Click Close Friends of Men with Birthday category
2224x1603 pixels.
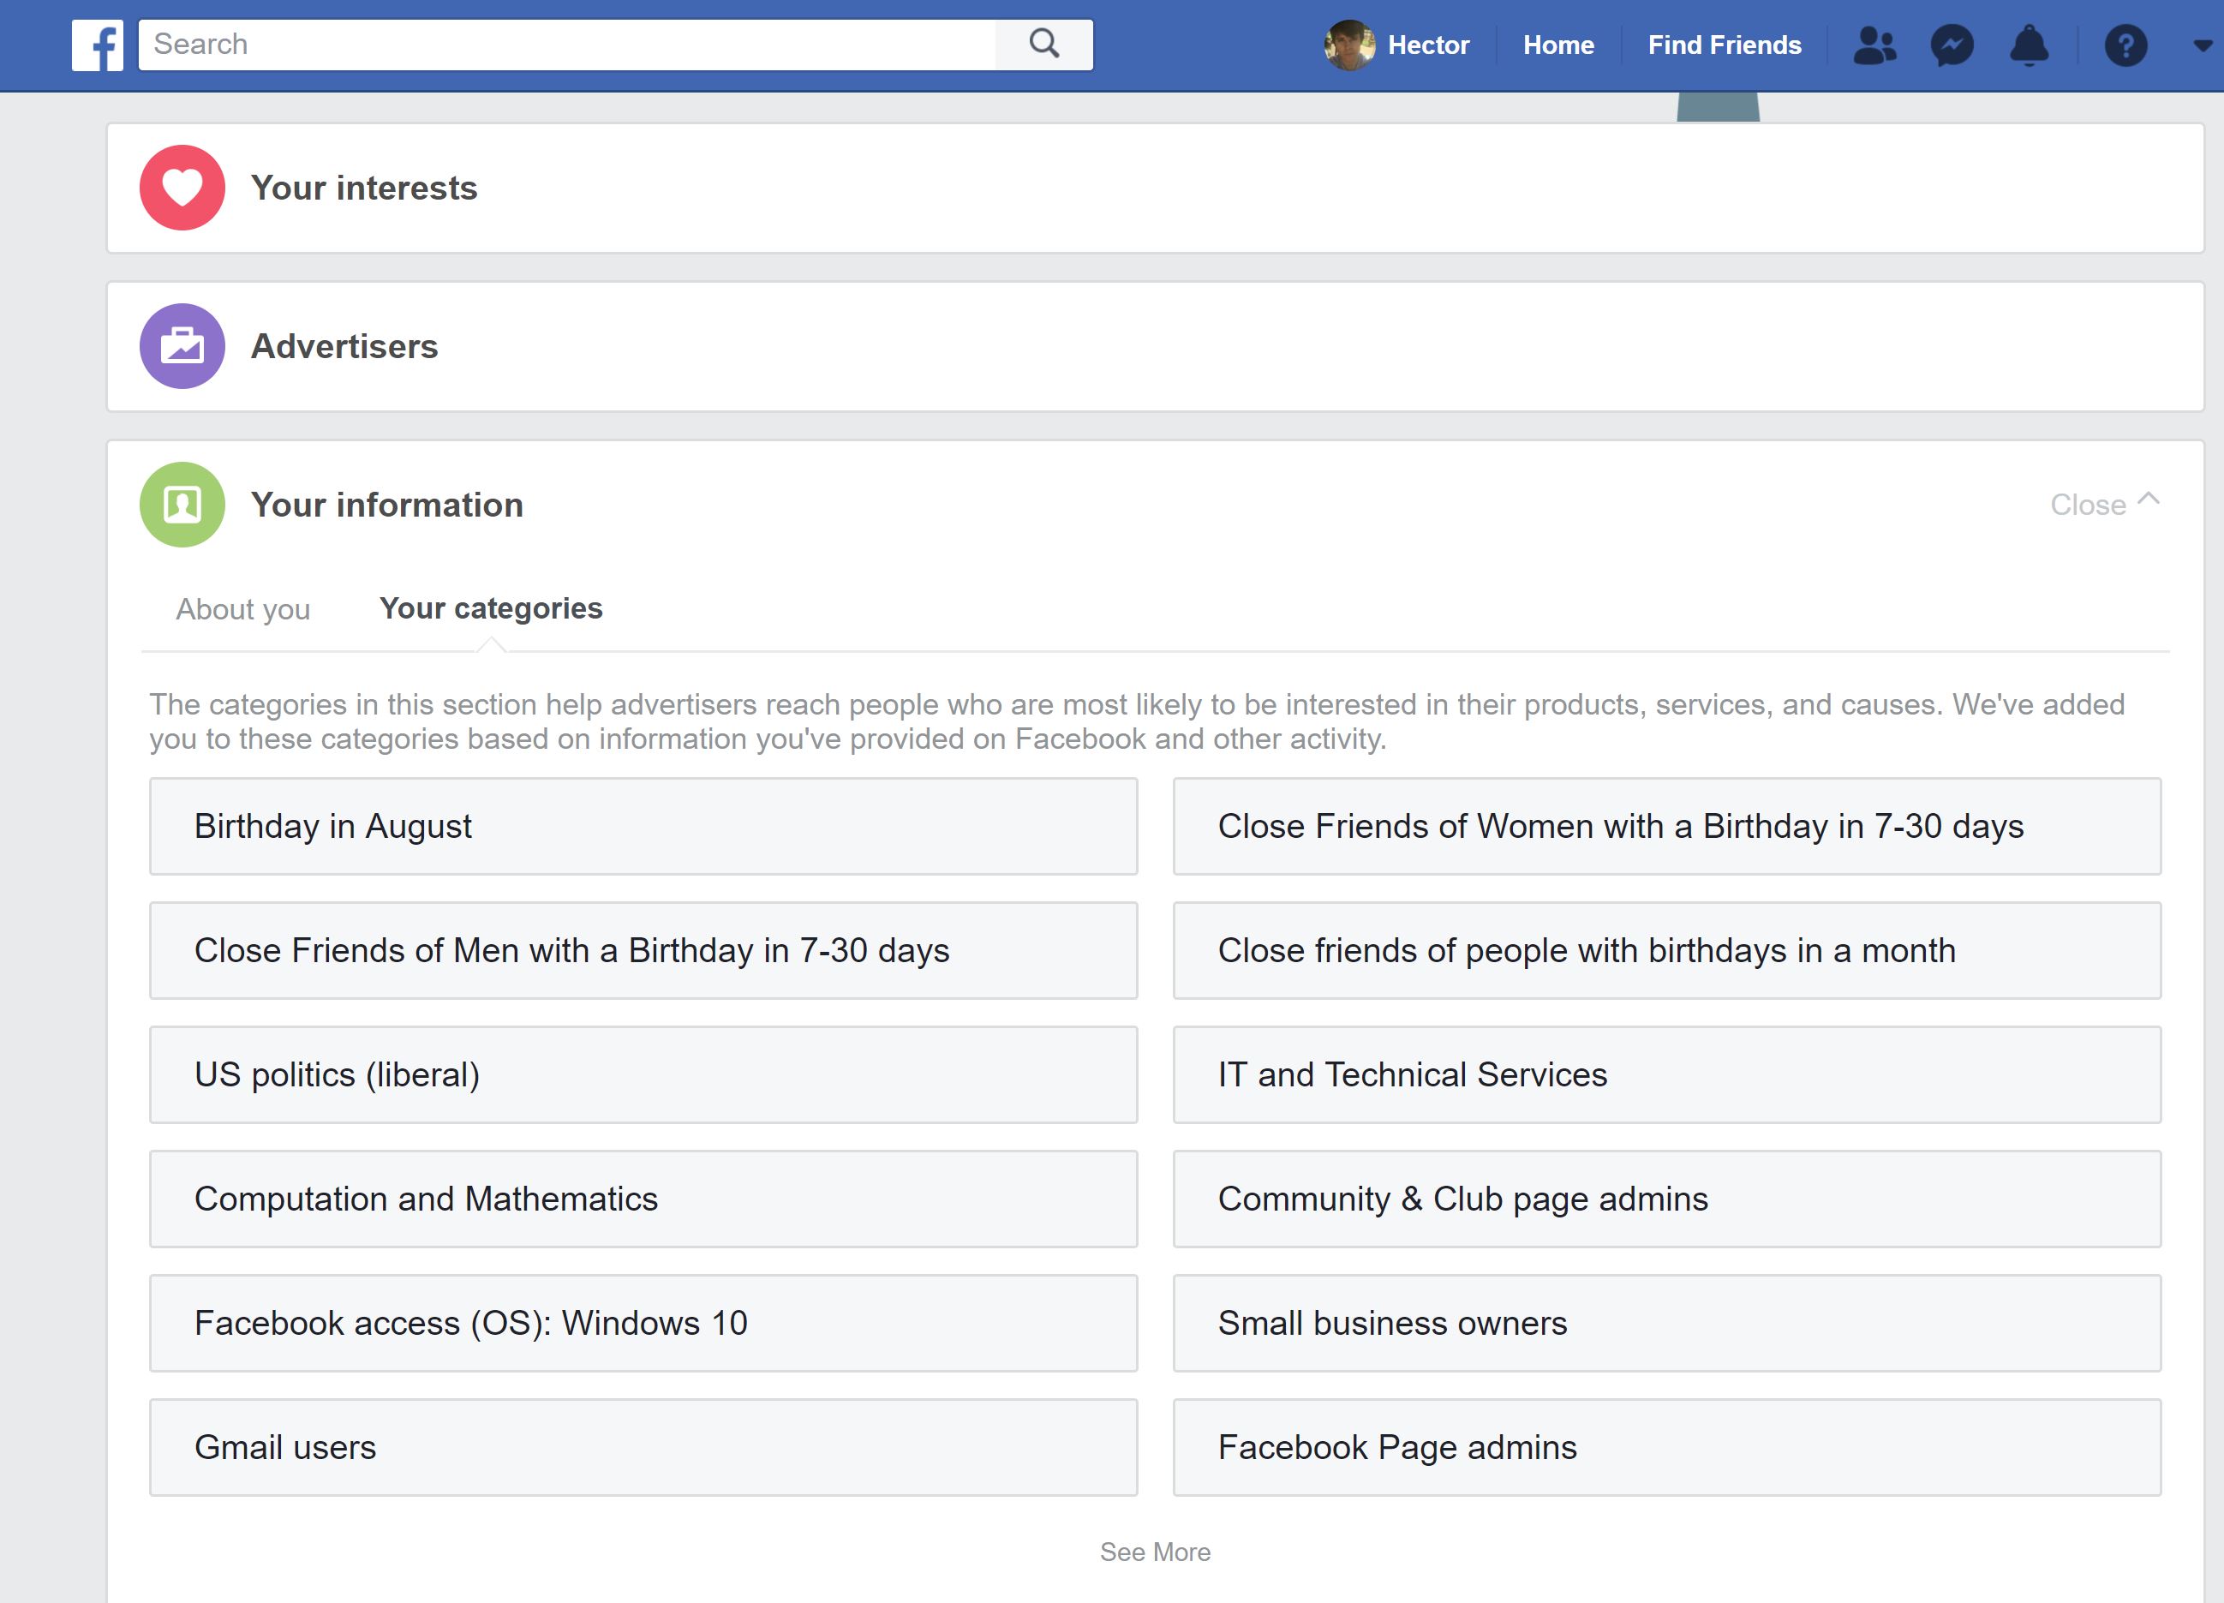(x=643, y=951)
